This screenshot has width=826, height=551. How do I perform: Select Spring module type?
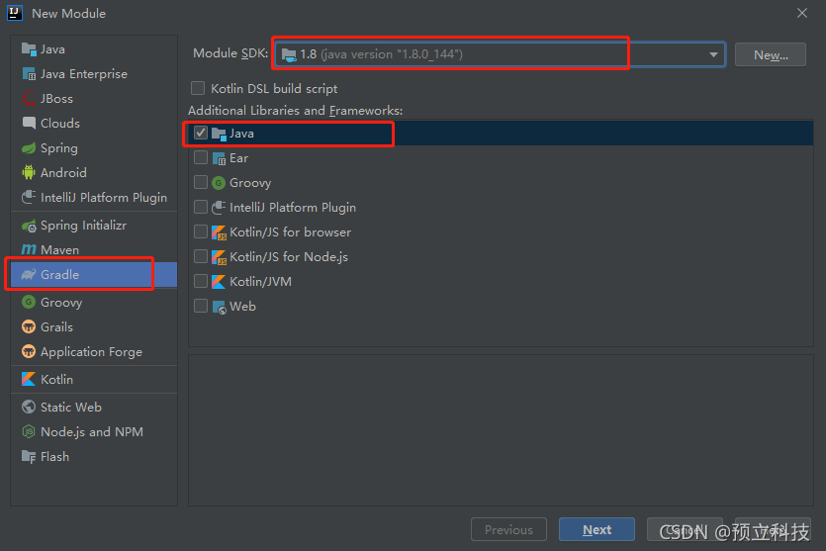(94, 148)
